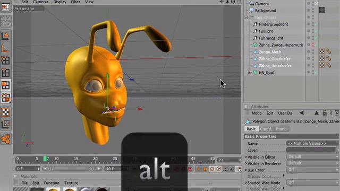This screenshot has height=191, width=340.
Task: Click the green timeline marker at frame 7
Action: (x=45, y=159)
